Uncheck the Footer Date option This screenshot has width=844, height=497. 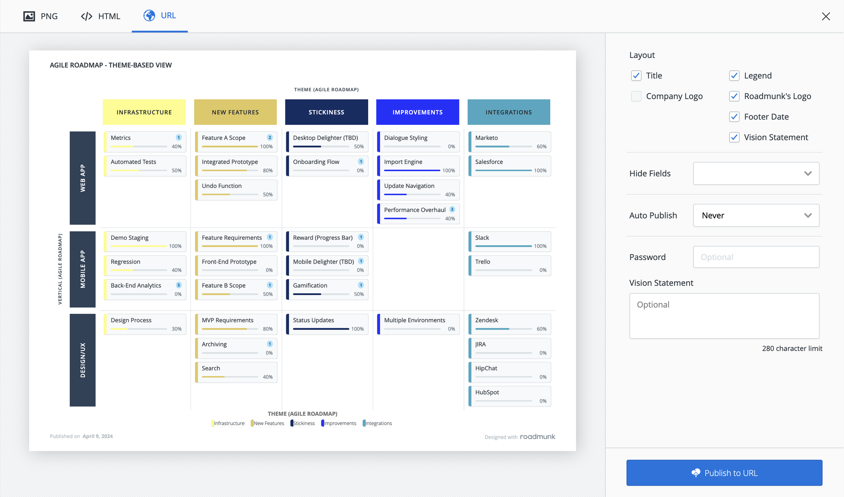tap(734, 117)
